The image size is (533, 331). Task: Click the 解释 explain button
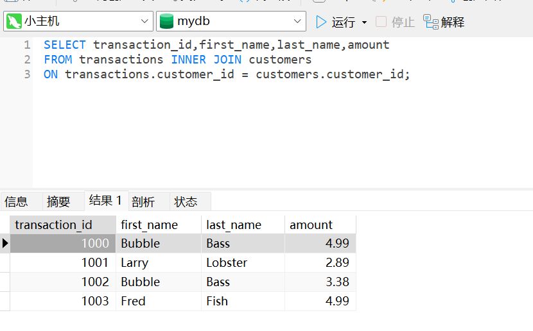444,22
